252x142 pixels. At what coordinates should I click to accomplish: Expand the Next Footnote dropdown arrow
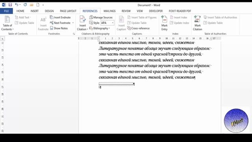coord(73,23)
